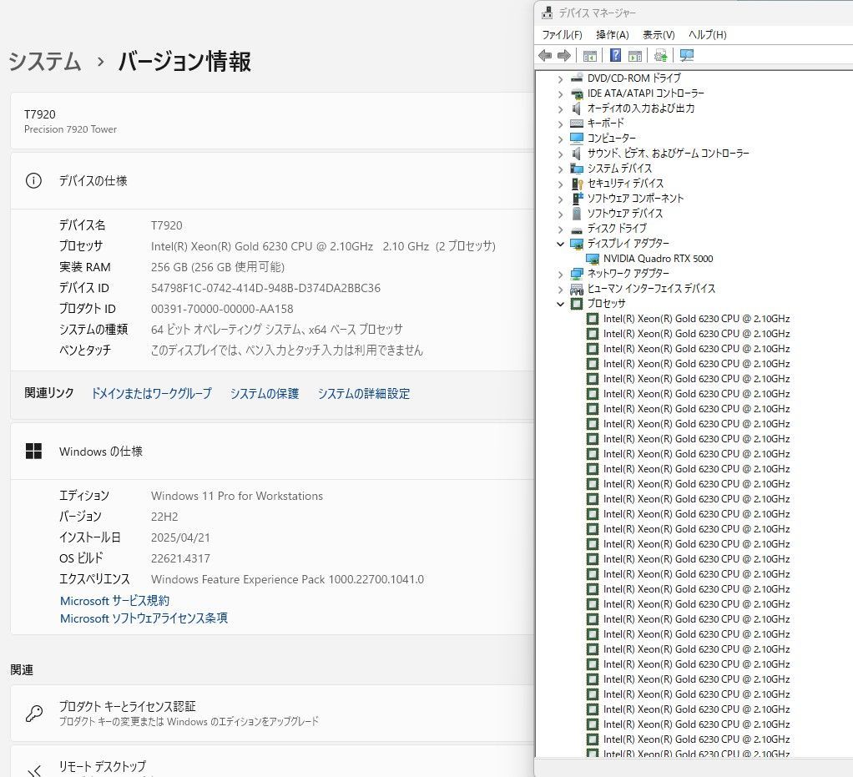Click the デバイスの仕様 section header
The image size is (853, 777).
click(x=272, y=180)
